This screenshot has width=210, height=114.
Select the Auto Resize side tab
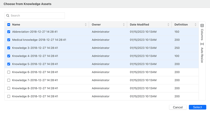tap(202, 55)
